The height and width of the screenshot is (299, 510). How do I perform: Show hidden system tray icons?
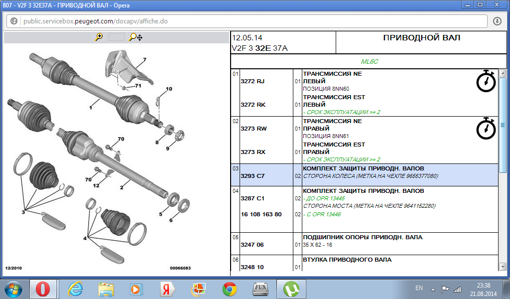(x=434, y=289)
